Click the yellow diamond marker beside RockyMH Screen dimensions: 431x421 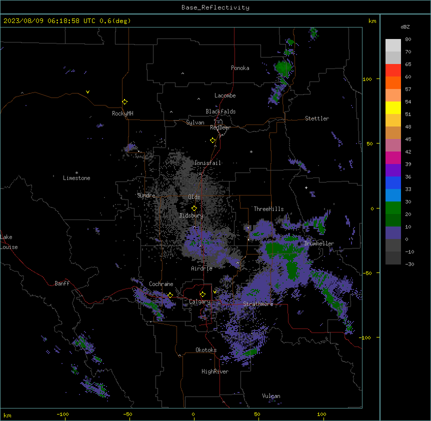[x=125, y=102]
